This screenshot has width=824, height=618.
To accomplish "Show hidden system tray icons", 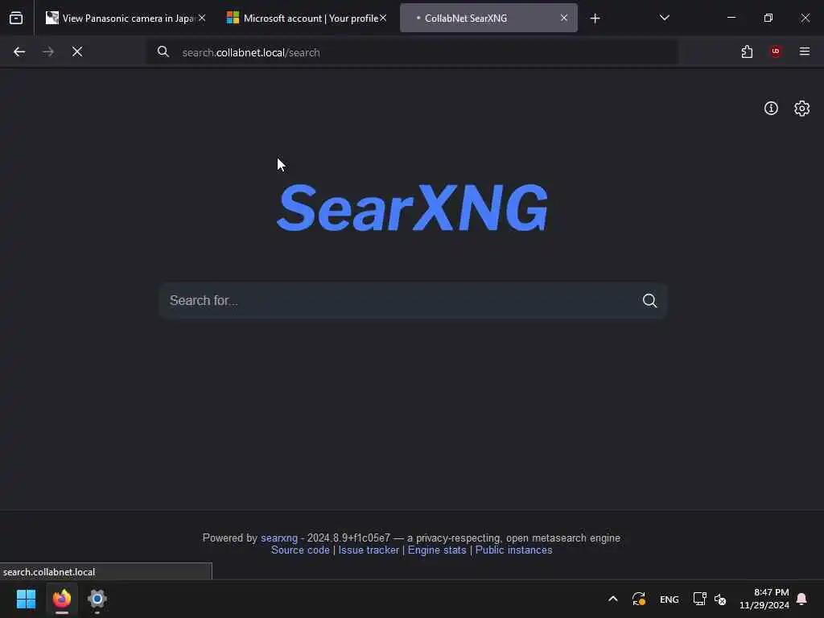I will click(612, 599).
